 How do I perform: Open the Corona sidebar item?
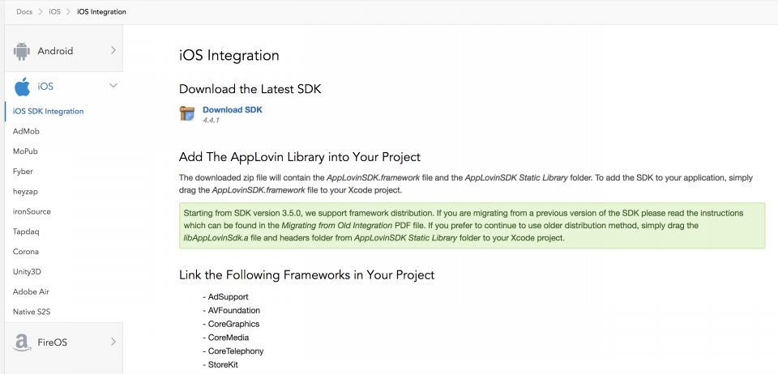click(x=26, y=252)
